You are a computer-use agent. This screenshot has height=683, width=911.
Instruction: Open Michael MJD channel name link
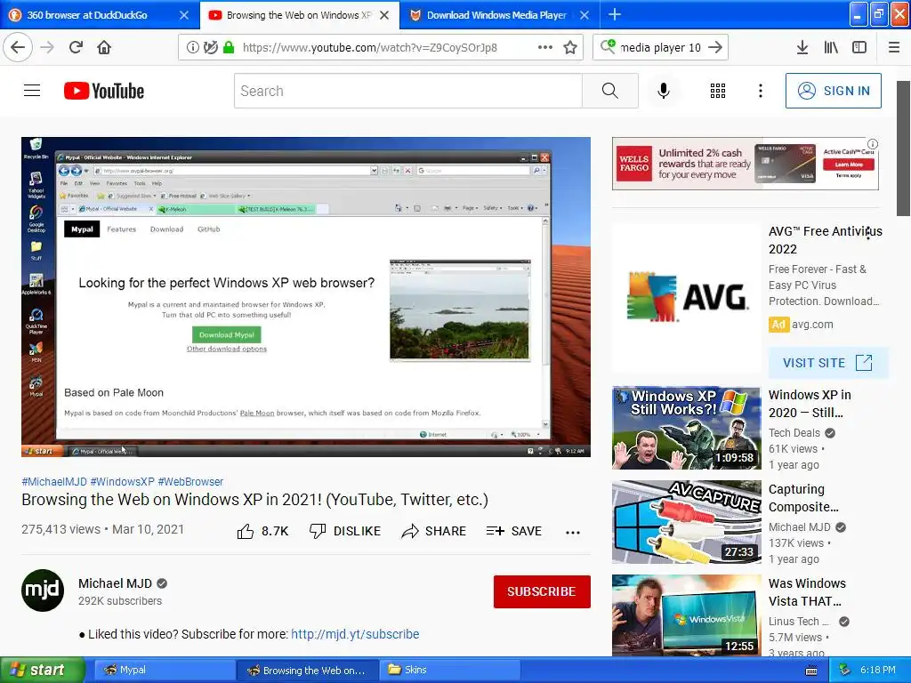coord(115,583)
